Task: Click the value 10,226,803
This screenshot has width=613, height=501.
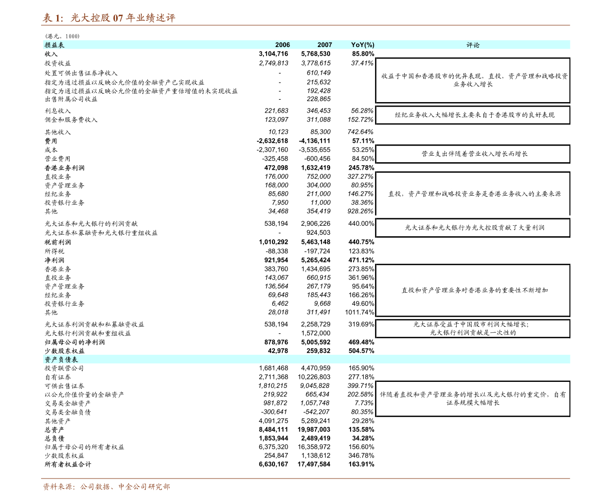Action: pyautogui.click(x=314, y=378)
